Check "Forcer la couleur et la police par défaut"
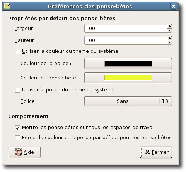Viewport: 186px width, 172px height. pyautogui.click(x=17, y=138)
